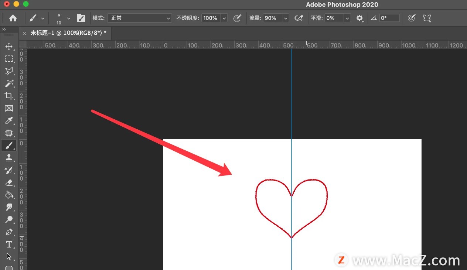Viewport: 467px width, 270px height.
Task: Toggle airbrush-style build-up
Action: (299, 18)
